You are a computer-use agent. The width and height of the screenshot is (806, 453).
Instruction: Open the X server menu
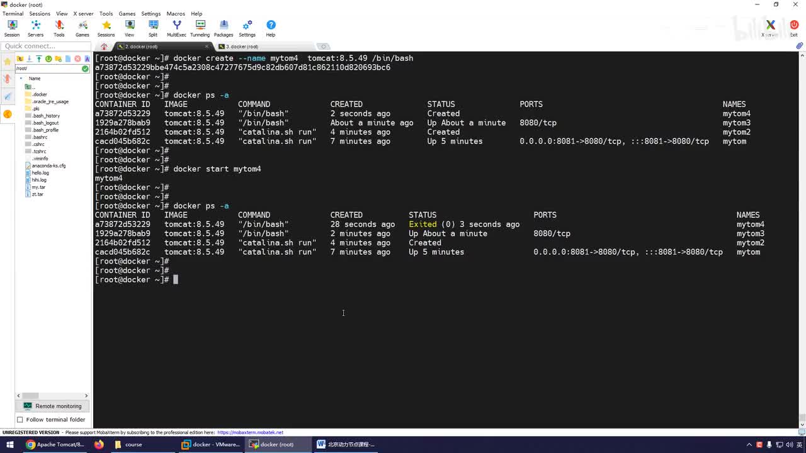pos(83,13)
